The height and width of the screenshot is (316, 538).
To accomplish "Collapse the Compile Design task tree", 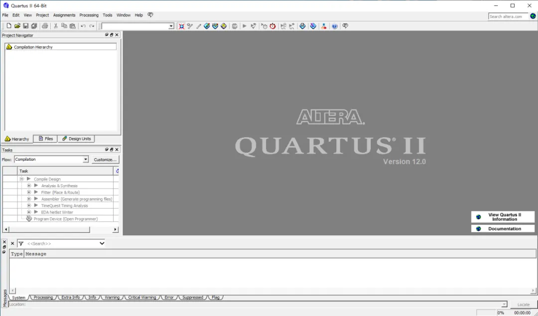I will [x=21, y=179].
